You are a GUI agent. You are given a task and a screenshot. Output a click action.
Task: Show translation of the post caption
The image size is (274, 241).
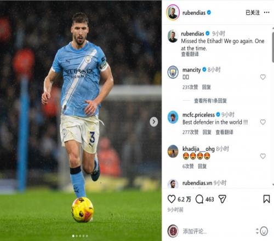tap(190, 54)
